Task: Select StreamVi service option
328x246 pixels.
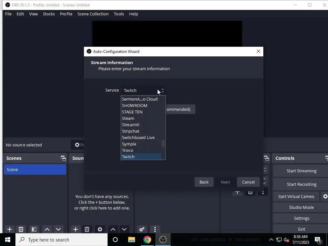Action: tap(141, 125)
